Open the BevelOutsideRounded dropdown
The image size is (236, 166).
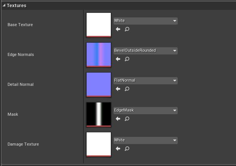click(145, 51)
